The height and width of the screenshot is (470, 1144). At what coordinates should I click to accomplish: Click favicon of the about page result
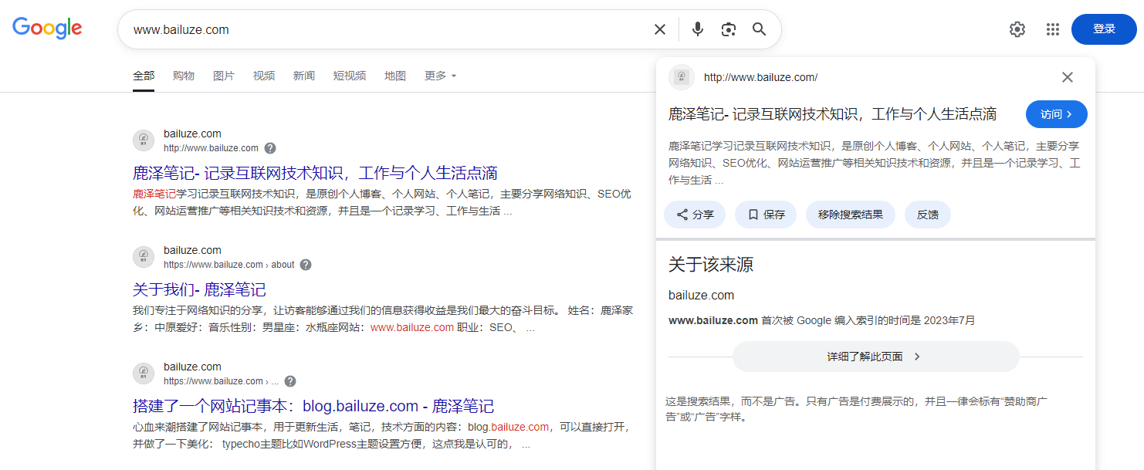[x=144, y=257]
